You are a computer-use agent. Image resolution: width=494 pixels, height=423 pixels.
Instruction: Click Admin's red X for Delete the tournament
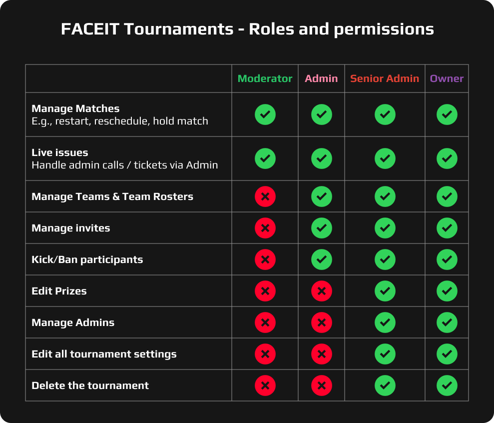tap(321, 385)
